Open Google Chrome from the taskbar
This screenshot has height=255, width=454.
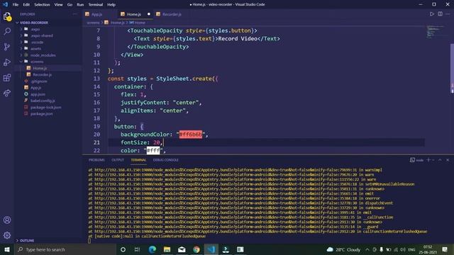point(196,249)
